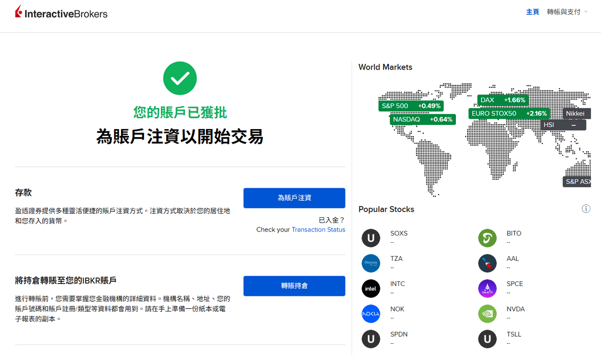Select the NASDAQ index label on map

pyautogui.click(x=423, y=119)
